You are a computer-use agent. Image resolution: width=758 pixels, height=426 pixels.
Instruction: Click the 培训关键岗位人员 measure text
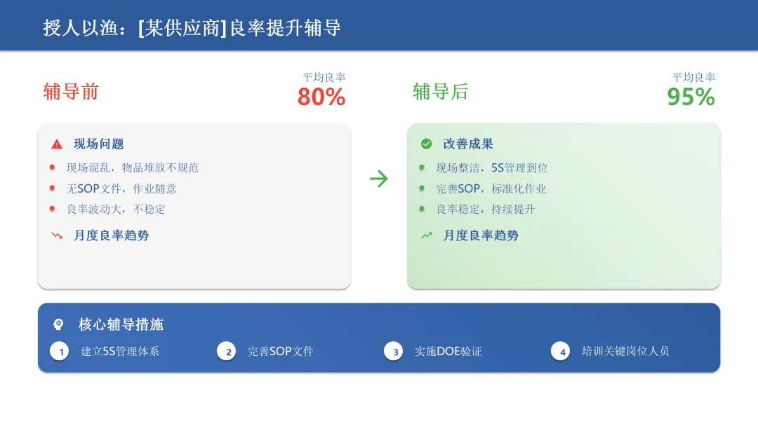[625, 351]
